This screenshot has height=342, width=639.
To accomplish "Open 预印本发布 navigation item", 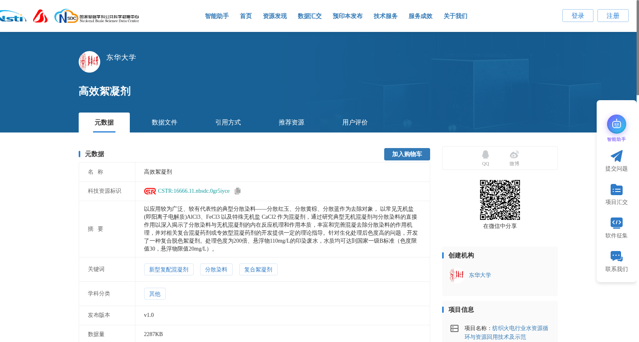I will (347, 16).
